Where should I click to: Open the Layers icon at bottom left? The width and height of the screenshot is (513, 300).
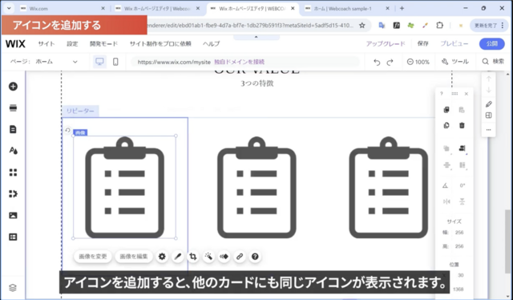(13, 288)
